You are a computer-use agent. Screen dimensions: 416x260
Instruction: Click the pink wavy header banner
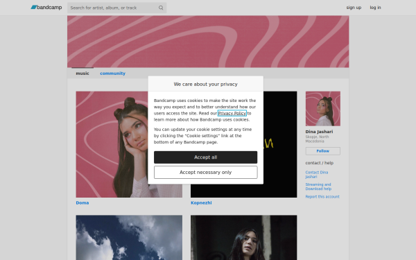tap(208, 42)
